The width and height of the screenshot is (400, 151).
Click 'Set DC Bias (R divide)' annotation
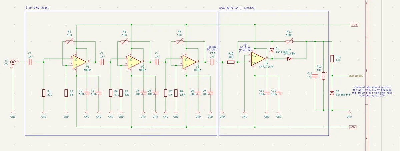[x=245, y=47]
